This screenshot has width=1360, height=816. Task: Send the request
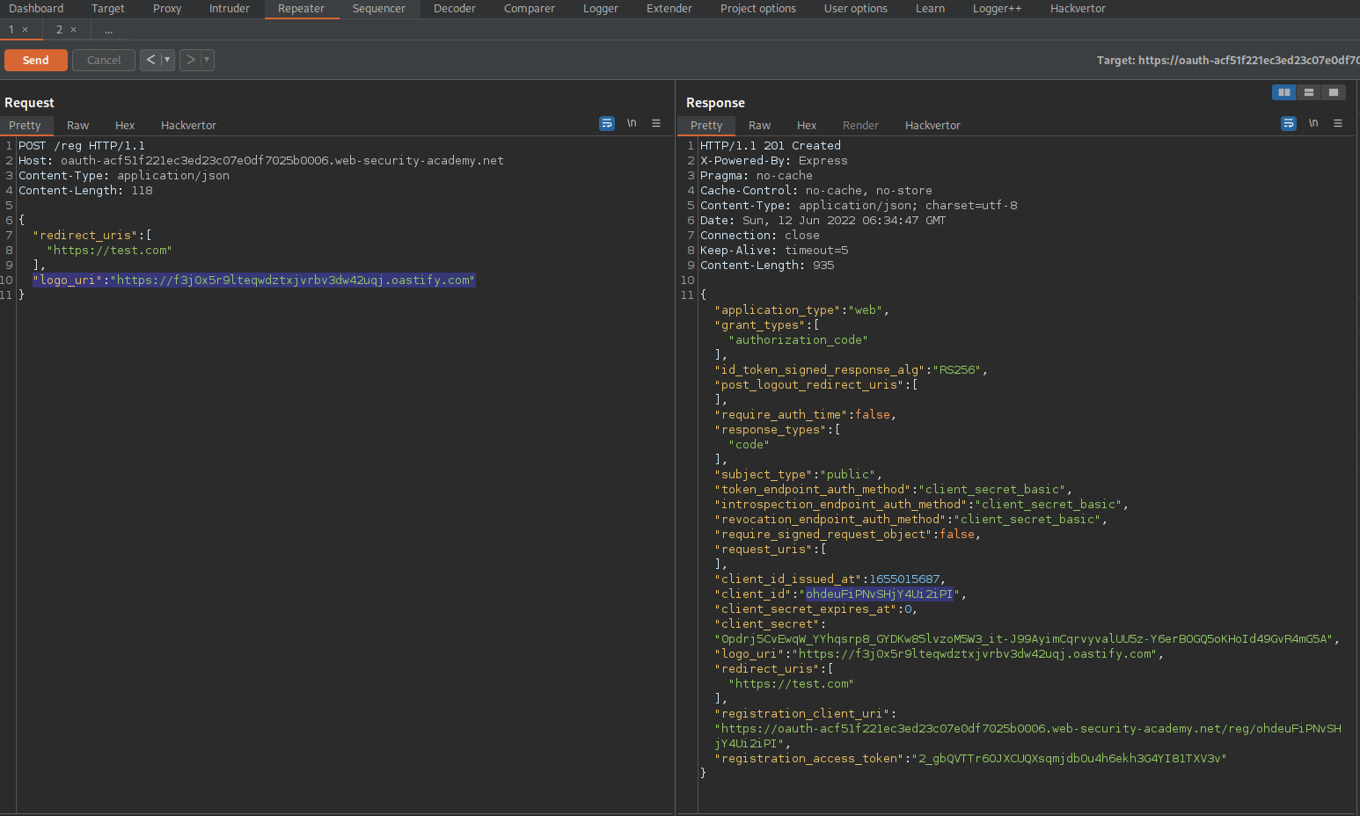point(36,60)
